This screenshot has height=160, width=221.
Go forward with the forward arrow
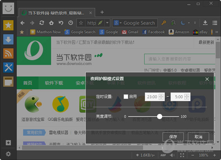coord(32,23)
